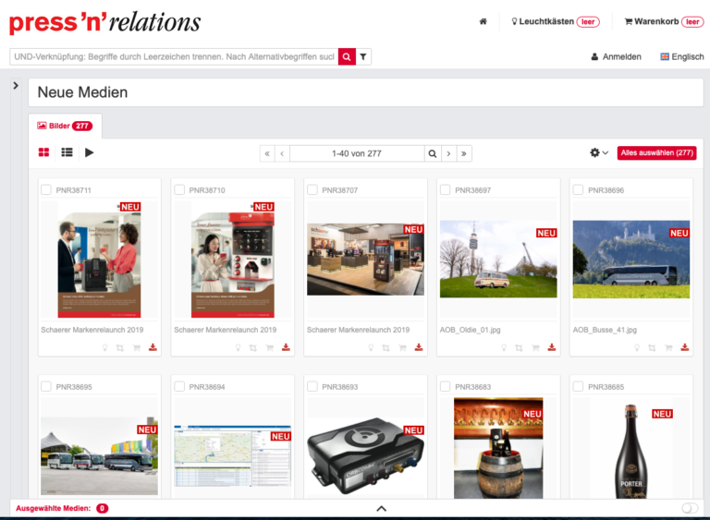Jump to last results page

click(x=464, y=154)
